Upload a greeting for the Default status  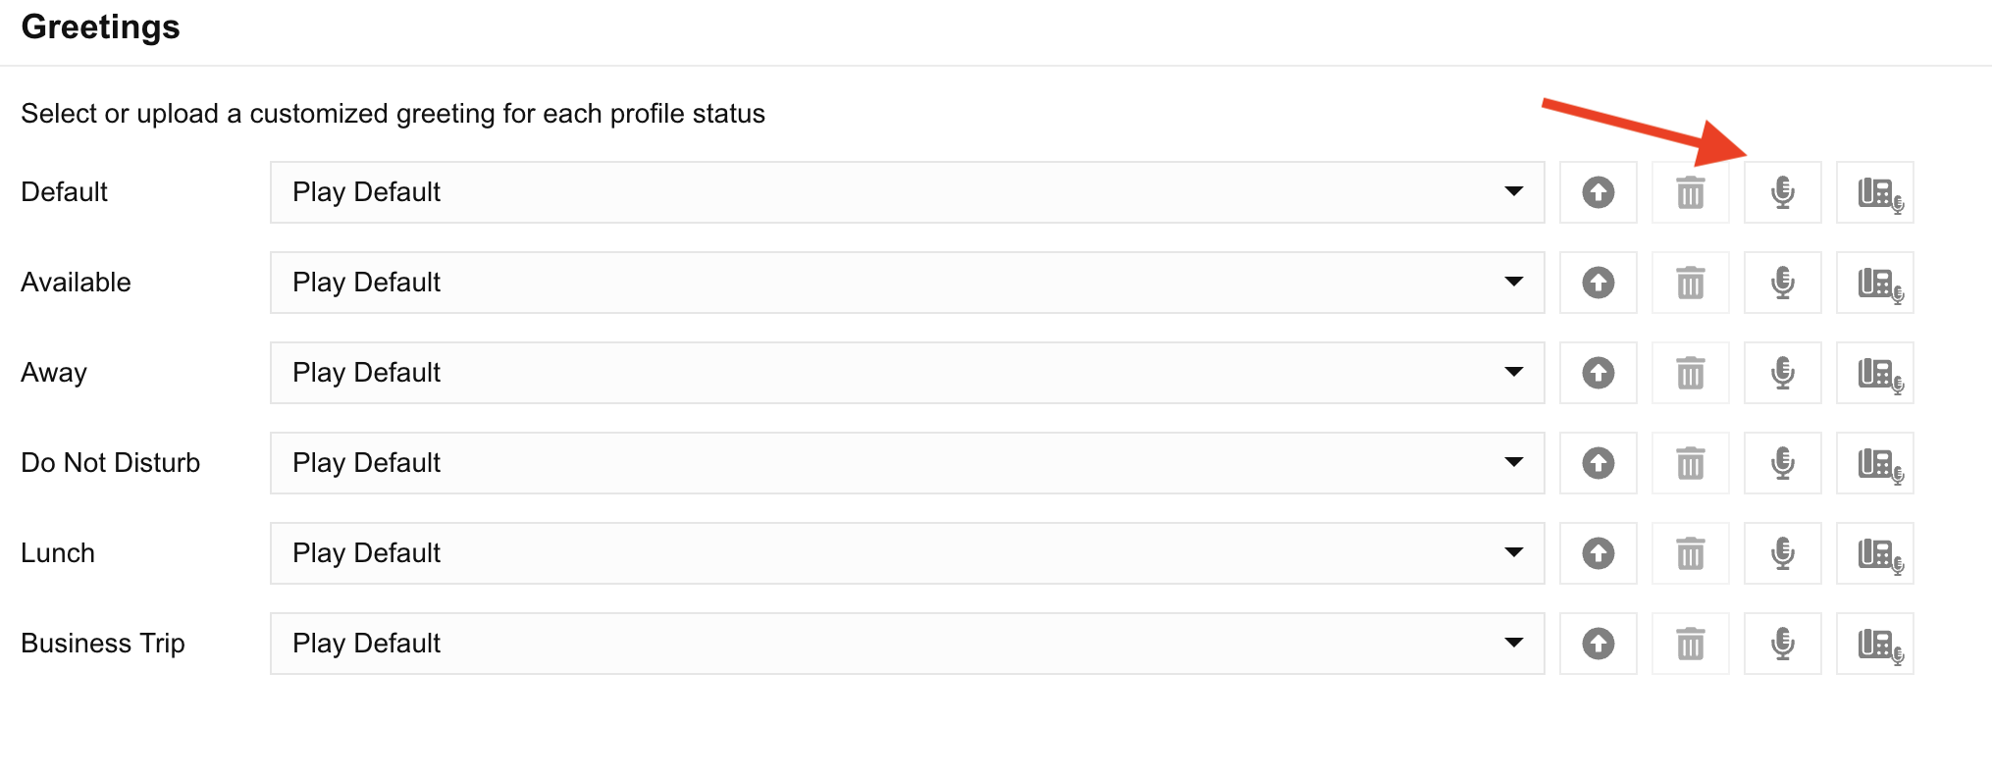(1598, 192)
